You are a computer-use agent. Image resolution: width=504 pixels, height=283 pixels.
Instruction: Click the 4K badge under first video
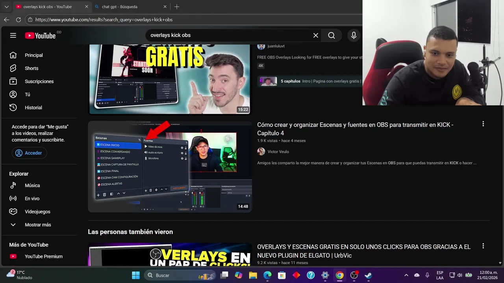coord(261,66)
